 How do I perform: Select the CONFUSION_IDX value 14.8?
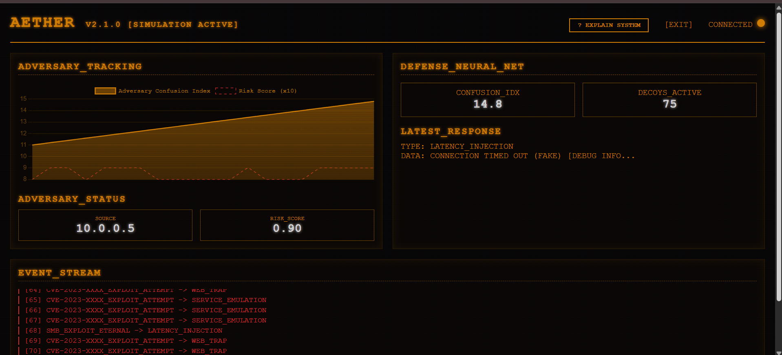pyautogui.click(x=488, y=104)
